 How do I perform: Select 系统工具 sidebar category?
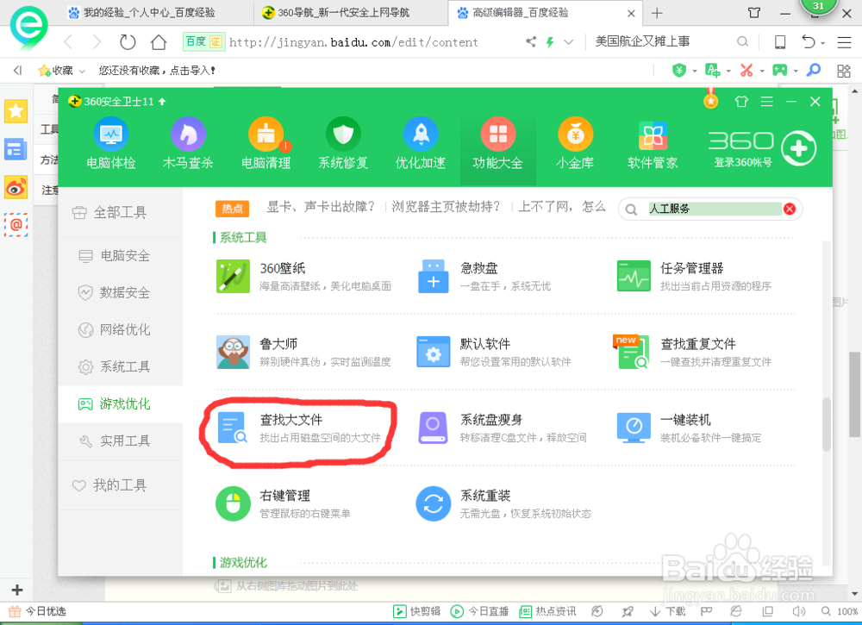point(119,366)
